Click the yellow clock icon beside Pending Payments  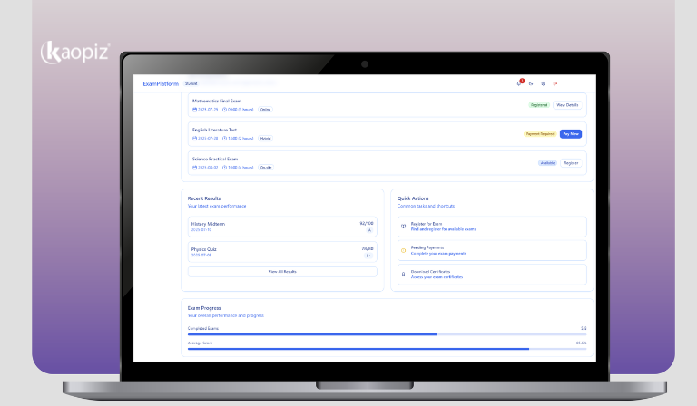click(x=404, y=250)
